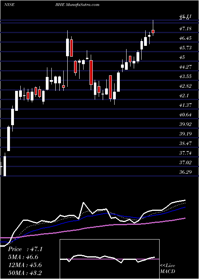Image resolution: width=199 pixels, height=279 pixels.
Task: Select the 40.64 price axis label
Action: [x=185, y=115]
